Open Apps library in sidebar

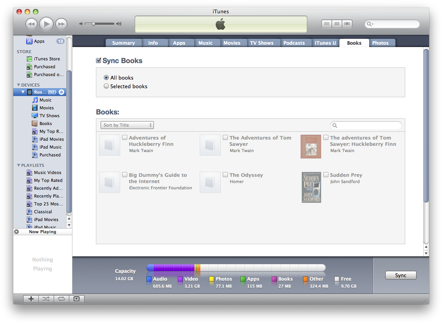(x=40, y=41)
